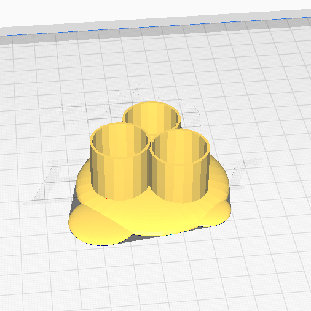The width and height of the screenshot is (311, 311).
Task: Click empty build plate grid in front of the model
Action: (155, 276)
